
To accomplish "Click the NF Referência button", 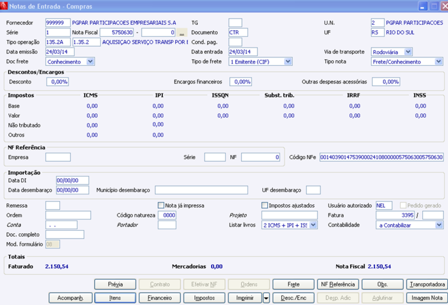I will click(338, 284).
